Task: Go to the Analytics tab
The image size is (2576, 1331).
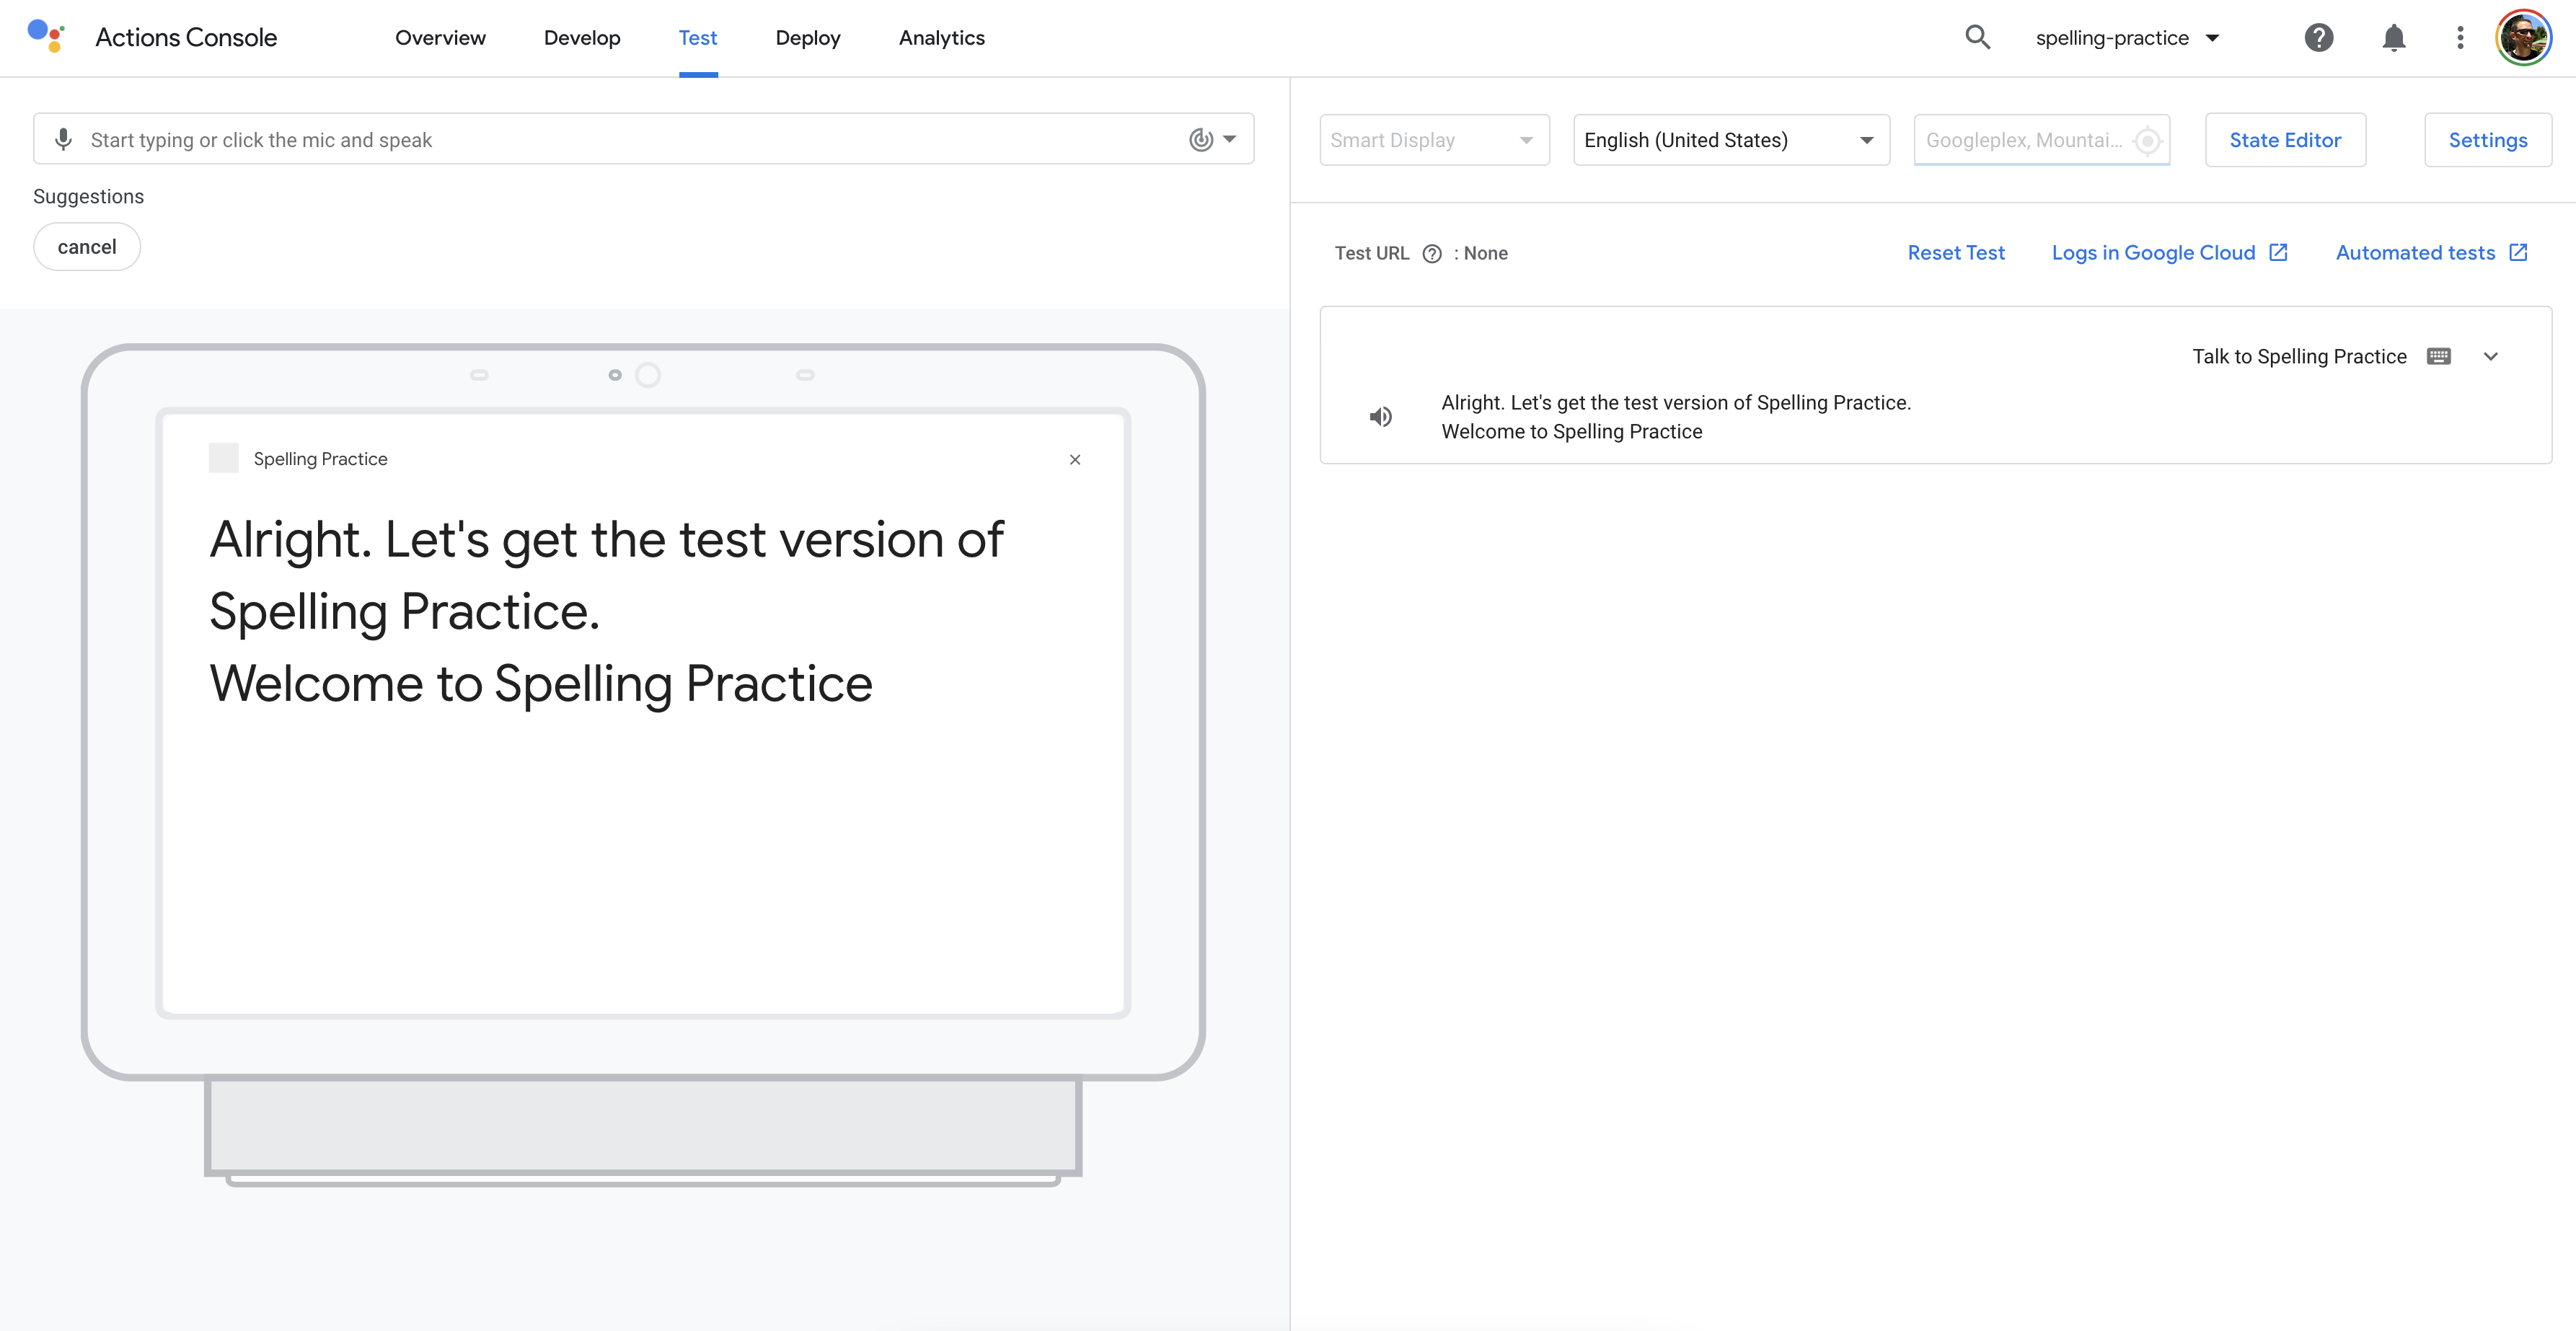Action: 941,38
